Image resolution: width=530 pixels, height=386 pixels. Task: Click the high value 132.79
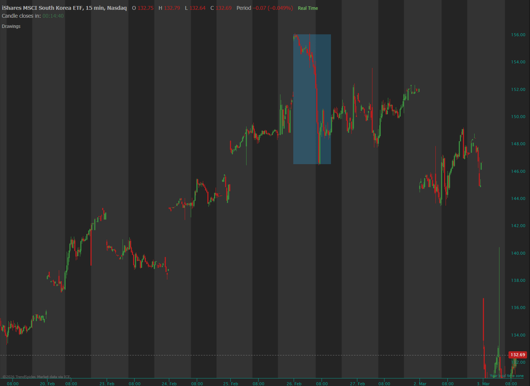click(x=172, y=8)
